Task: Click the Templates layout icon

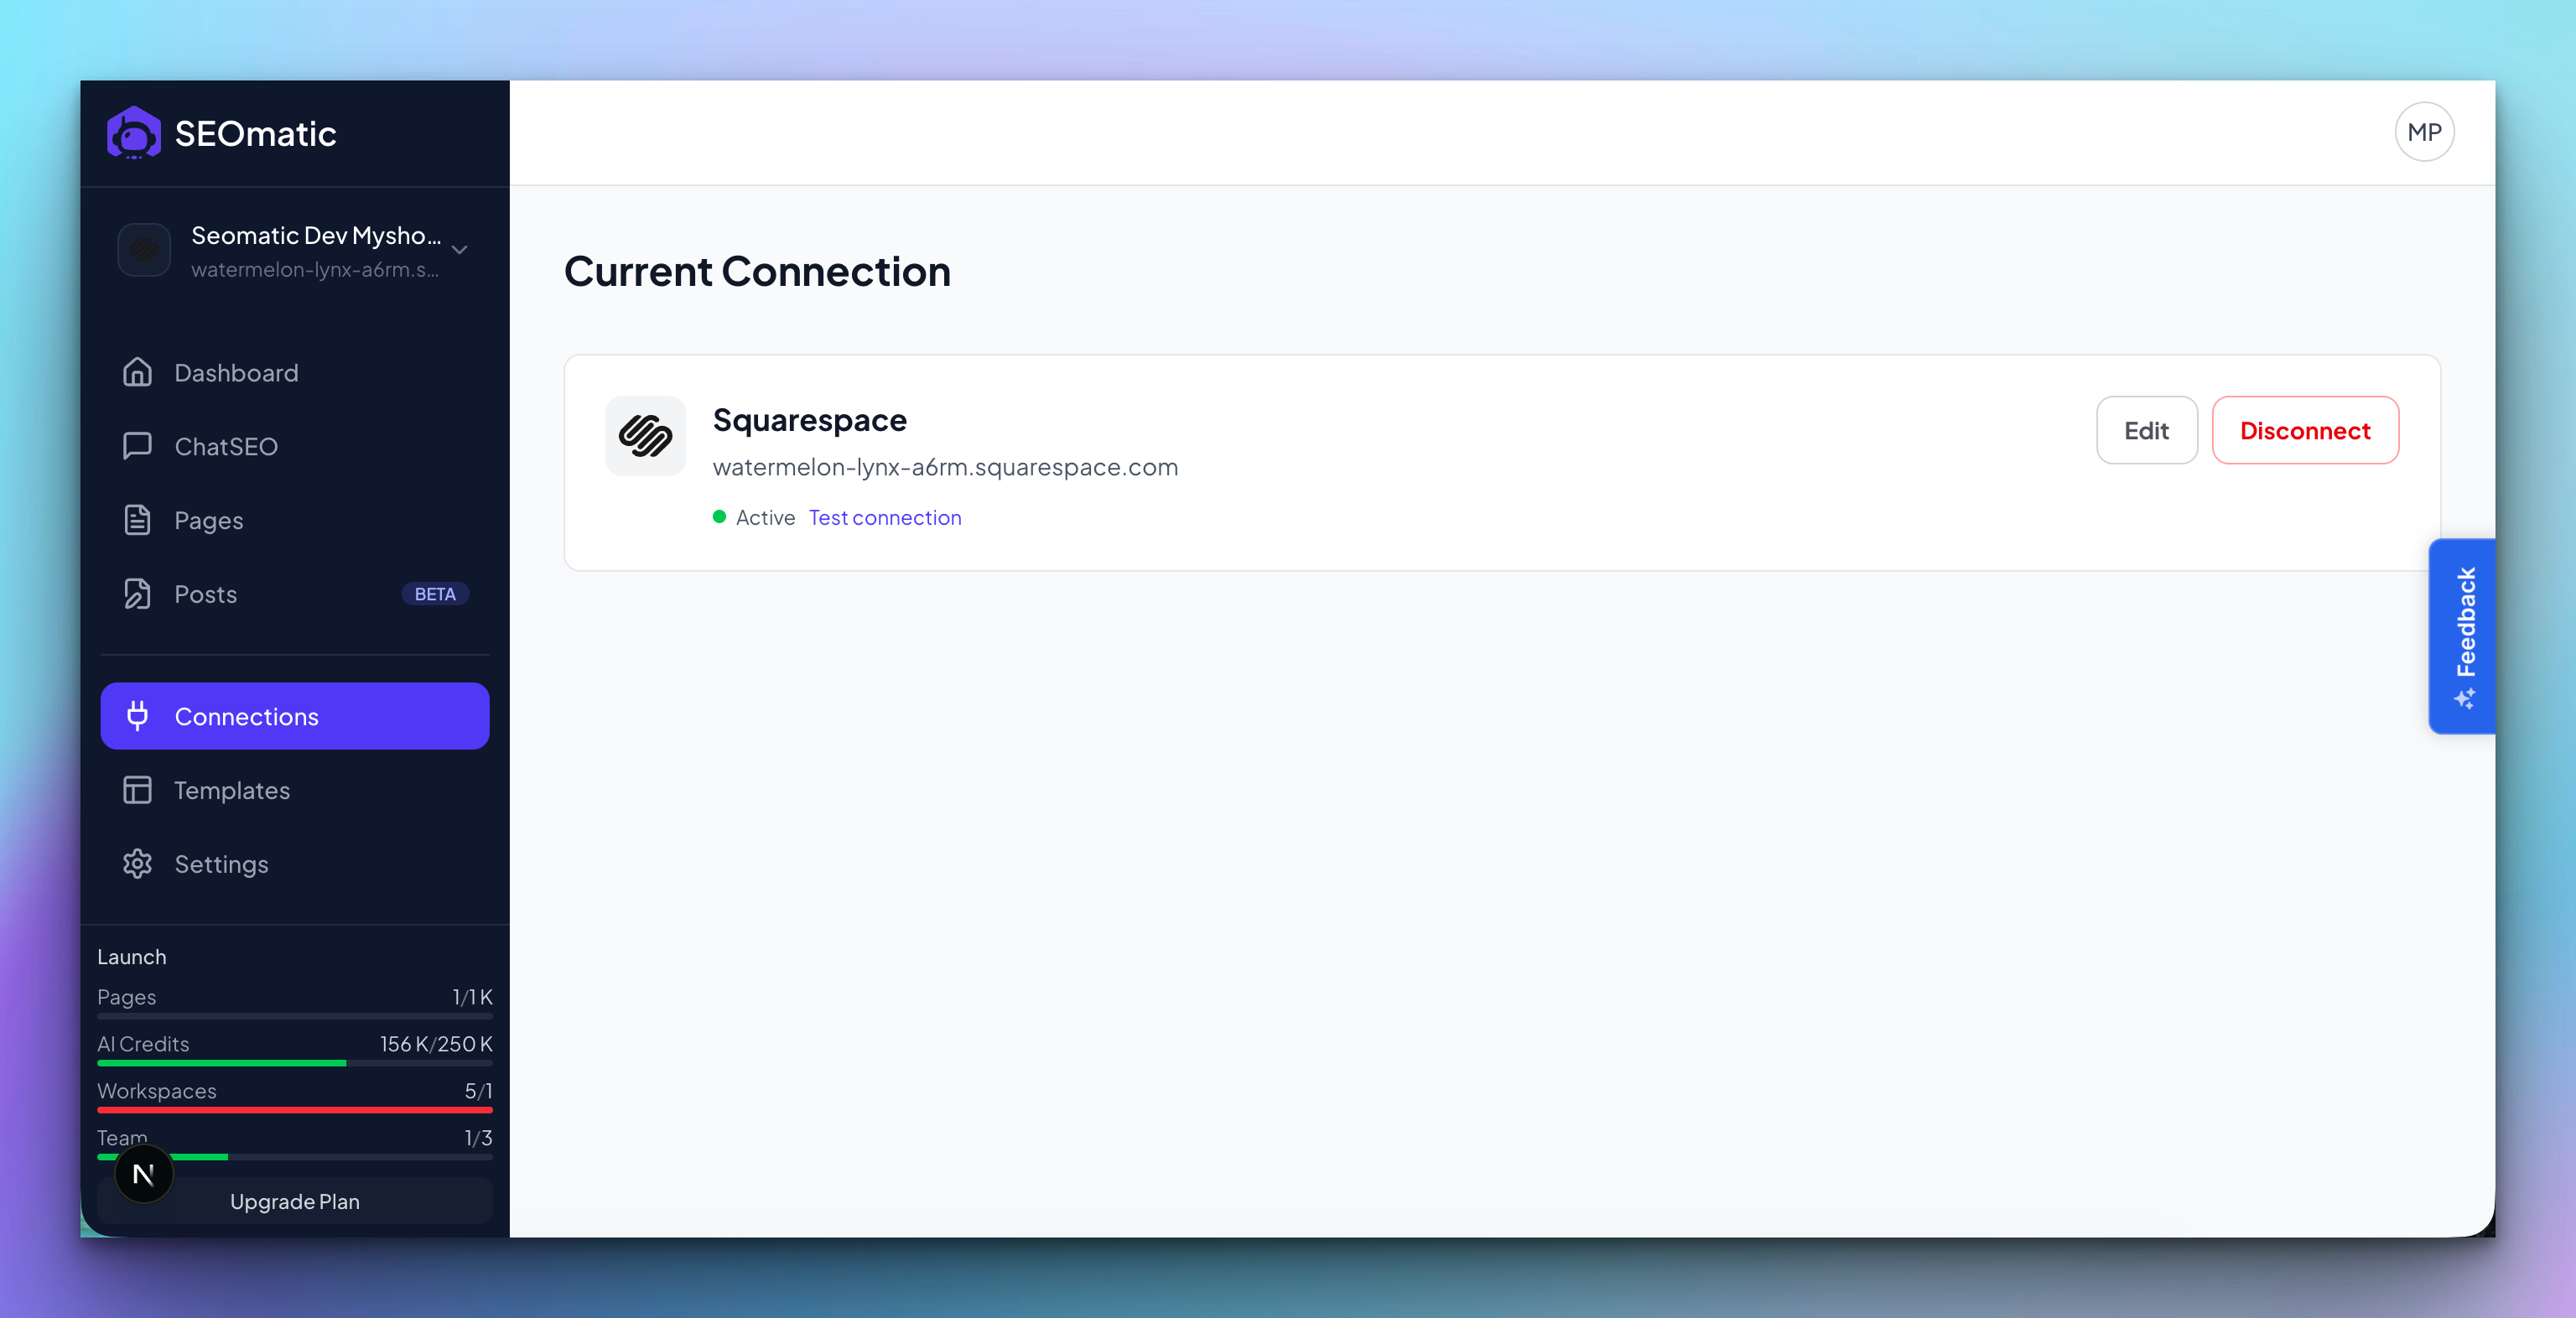Action: tap(137, 790)
